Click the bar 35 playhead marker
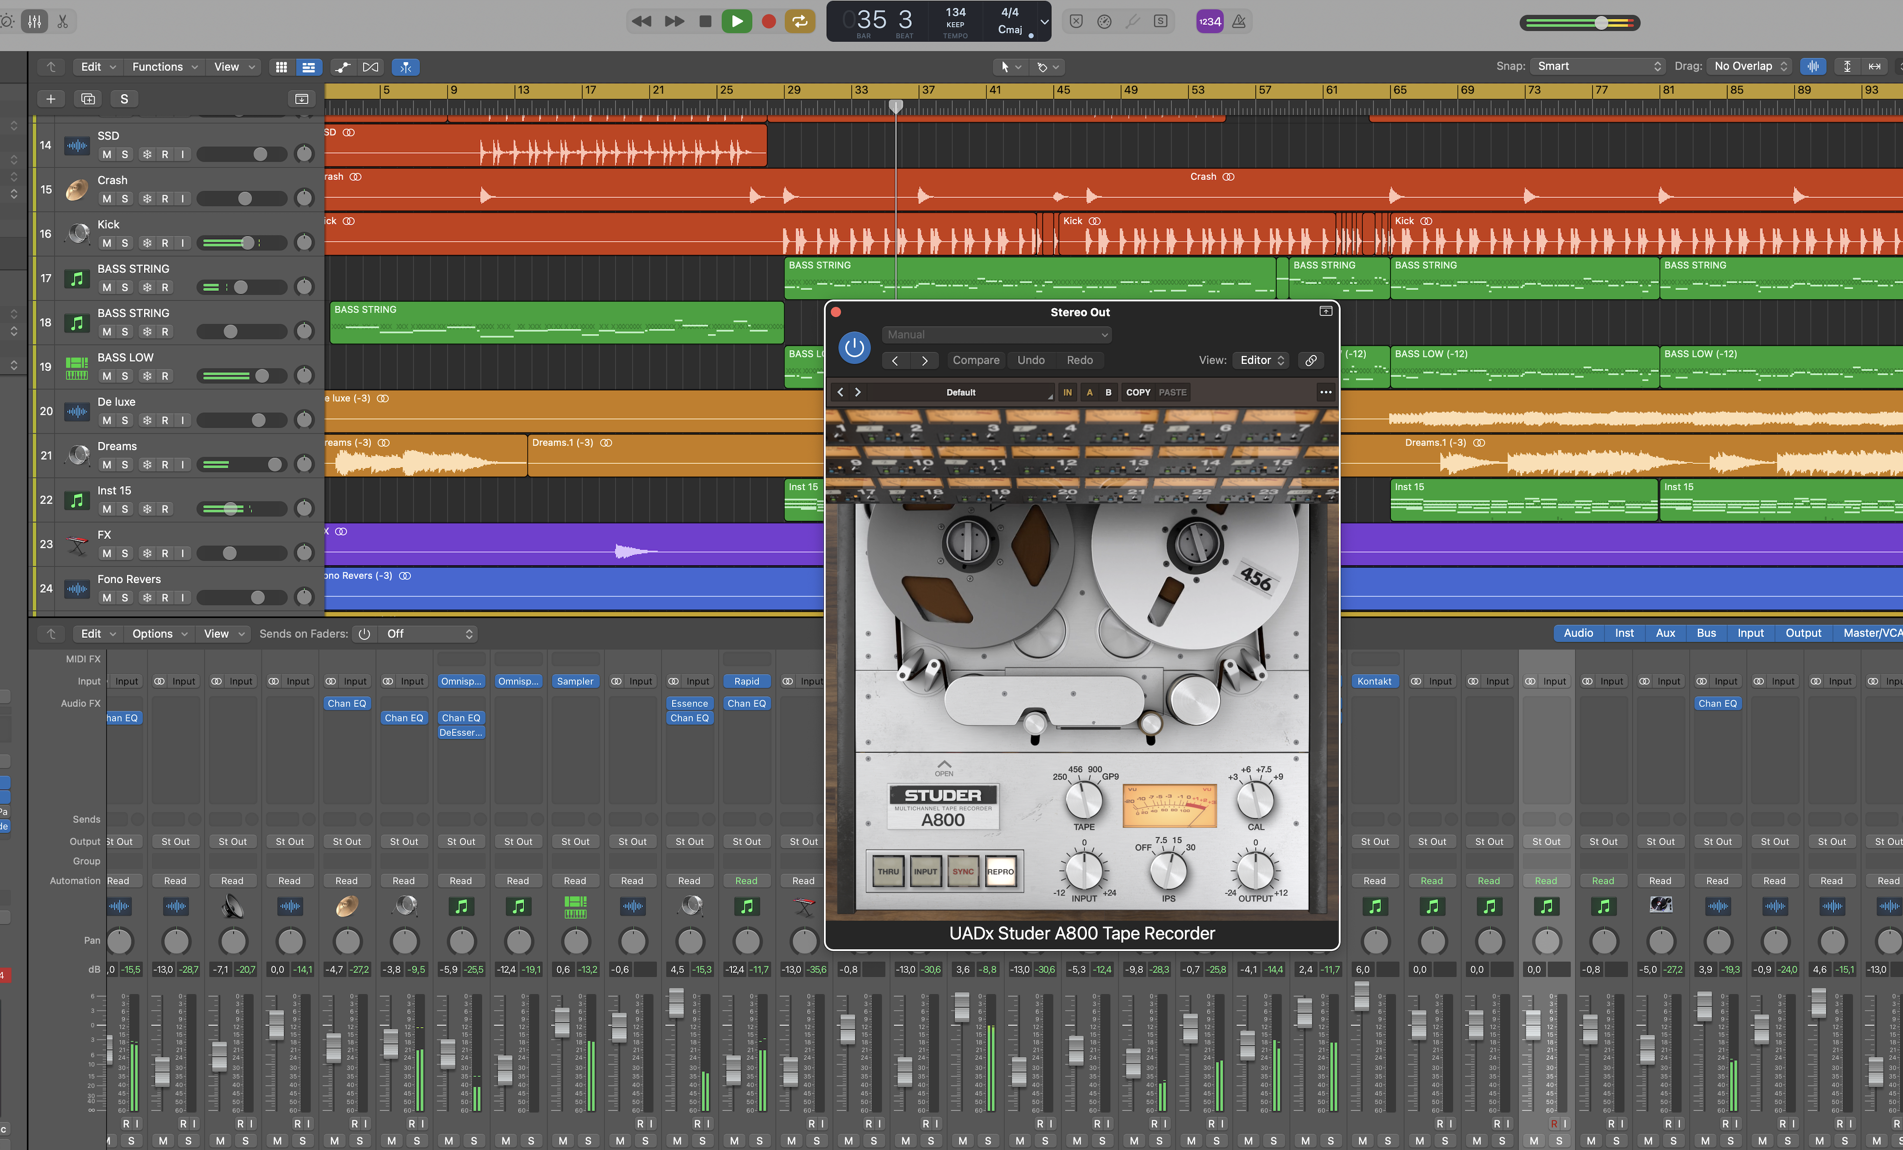Viewport: 1903px width, 1150px height. (x=896, y=106)
